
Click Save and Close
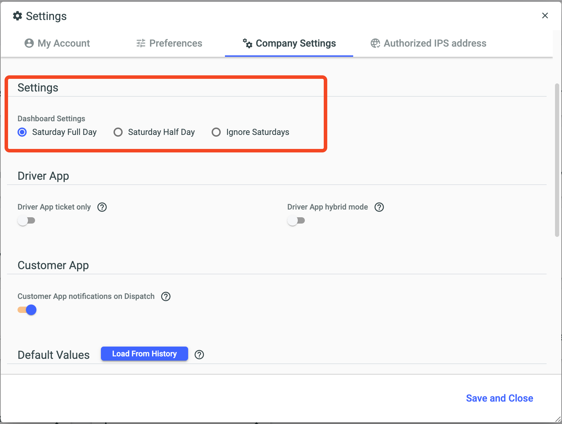tap(499, 398)
